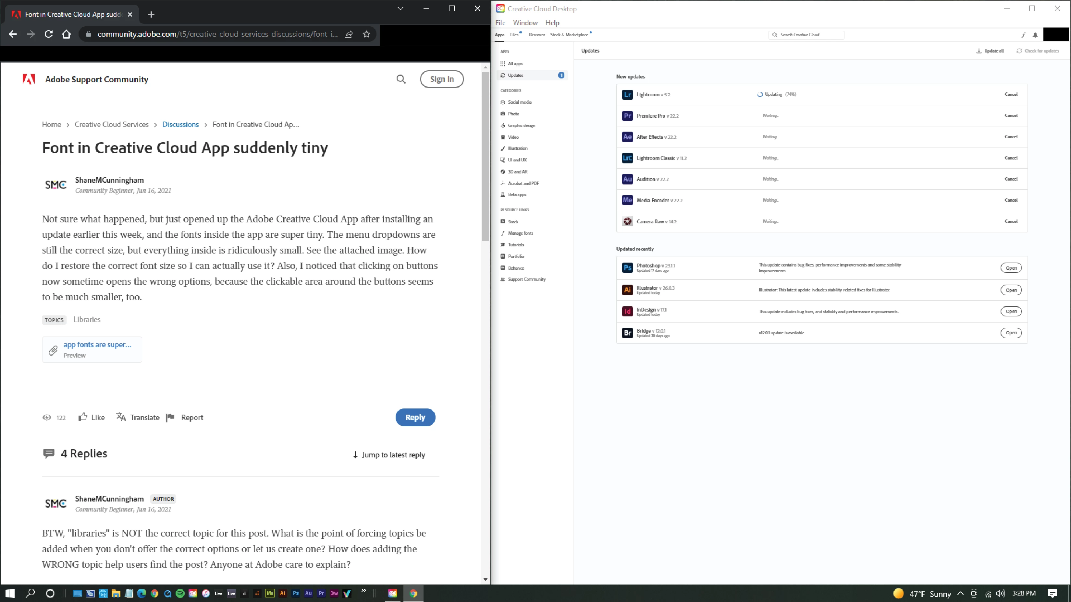Click the fonts icon in Creative Cloud header
The height and width of the screenshot is (602, 1071).
1023,35
